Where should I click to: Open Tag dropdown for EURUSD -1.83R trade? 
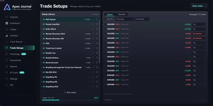[199, 75]
